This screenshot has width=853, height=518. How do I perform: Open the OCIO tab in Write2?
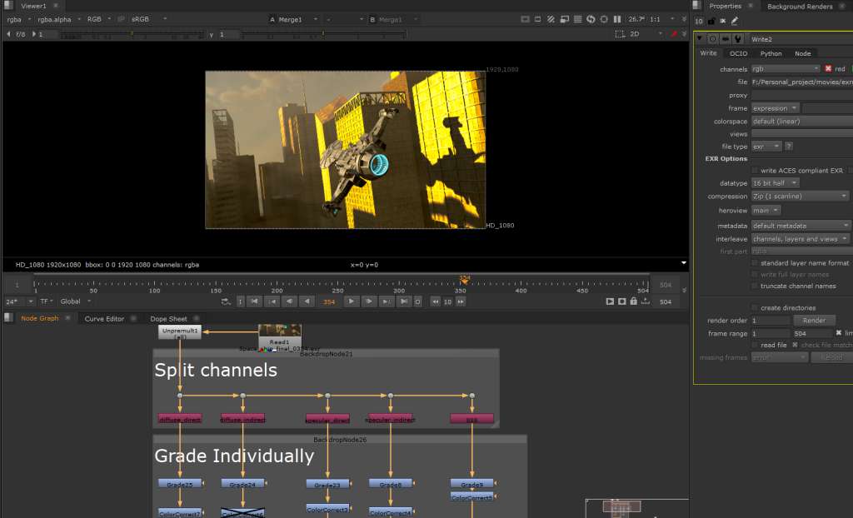738,53
